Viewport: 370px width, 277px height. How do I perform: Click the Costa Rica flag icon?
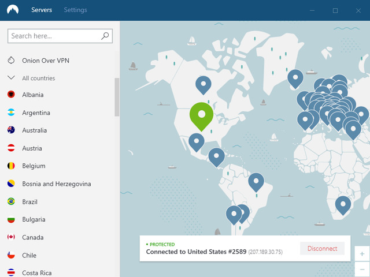pos(11,273)
